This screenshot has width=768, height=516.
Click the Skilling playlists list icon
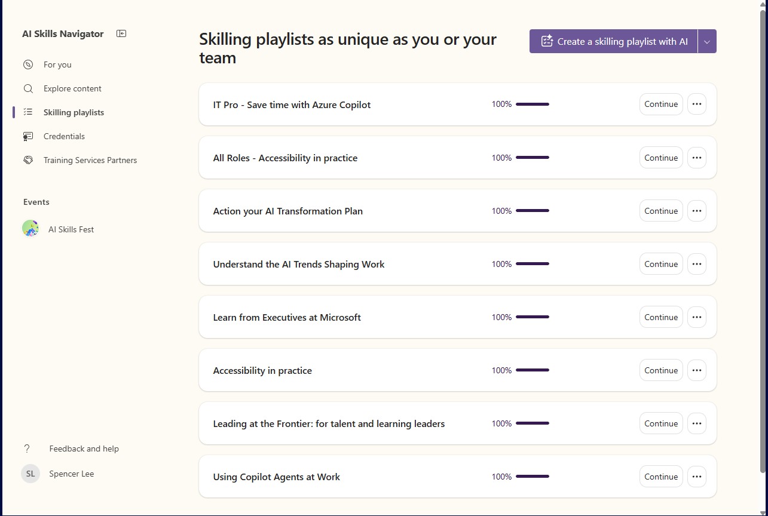pos(28,112)
